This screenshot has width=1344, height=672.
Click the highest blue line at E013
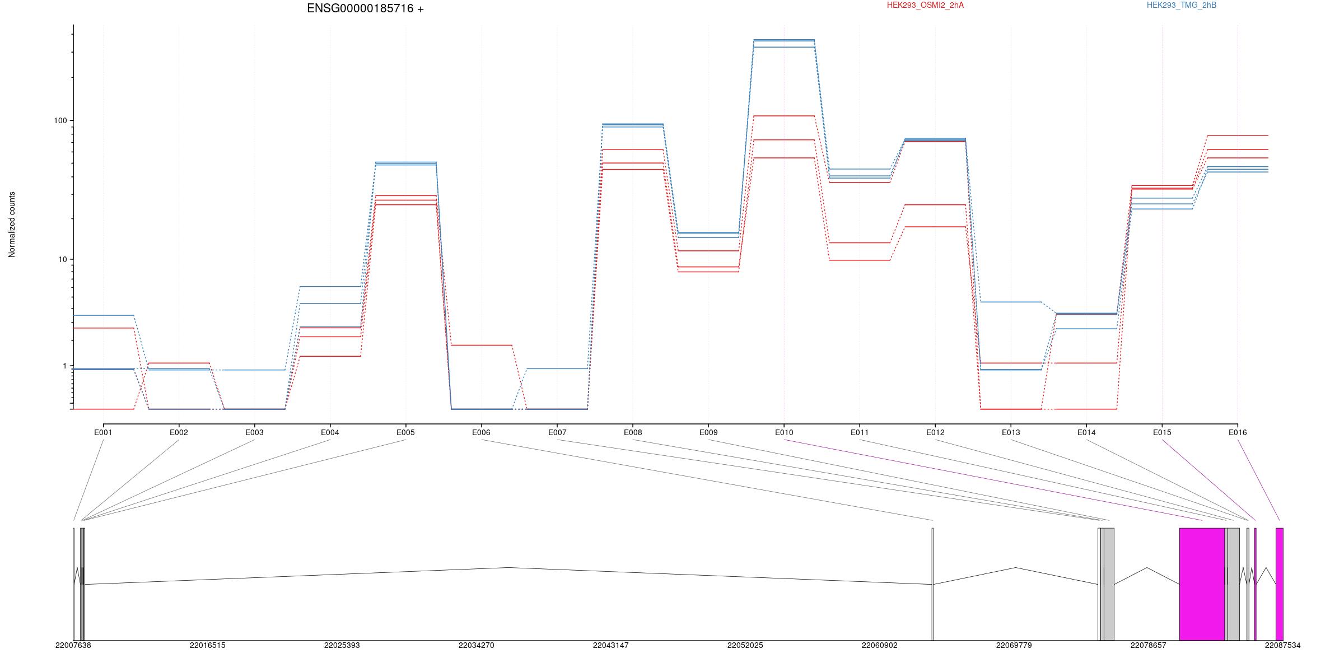[x=1011, y=302]
